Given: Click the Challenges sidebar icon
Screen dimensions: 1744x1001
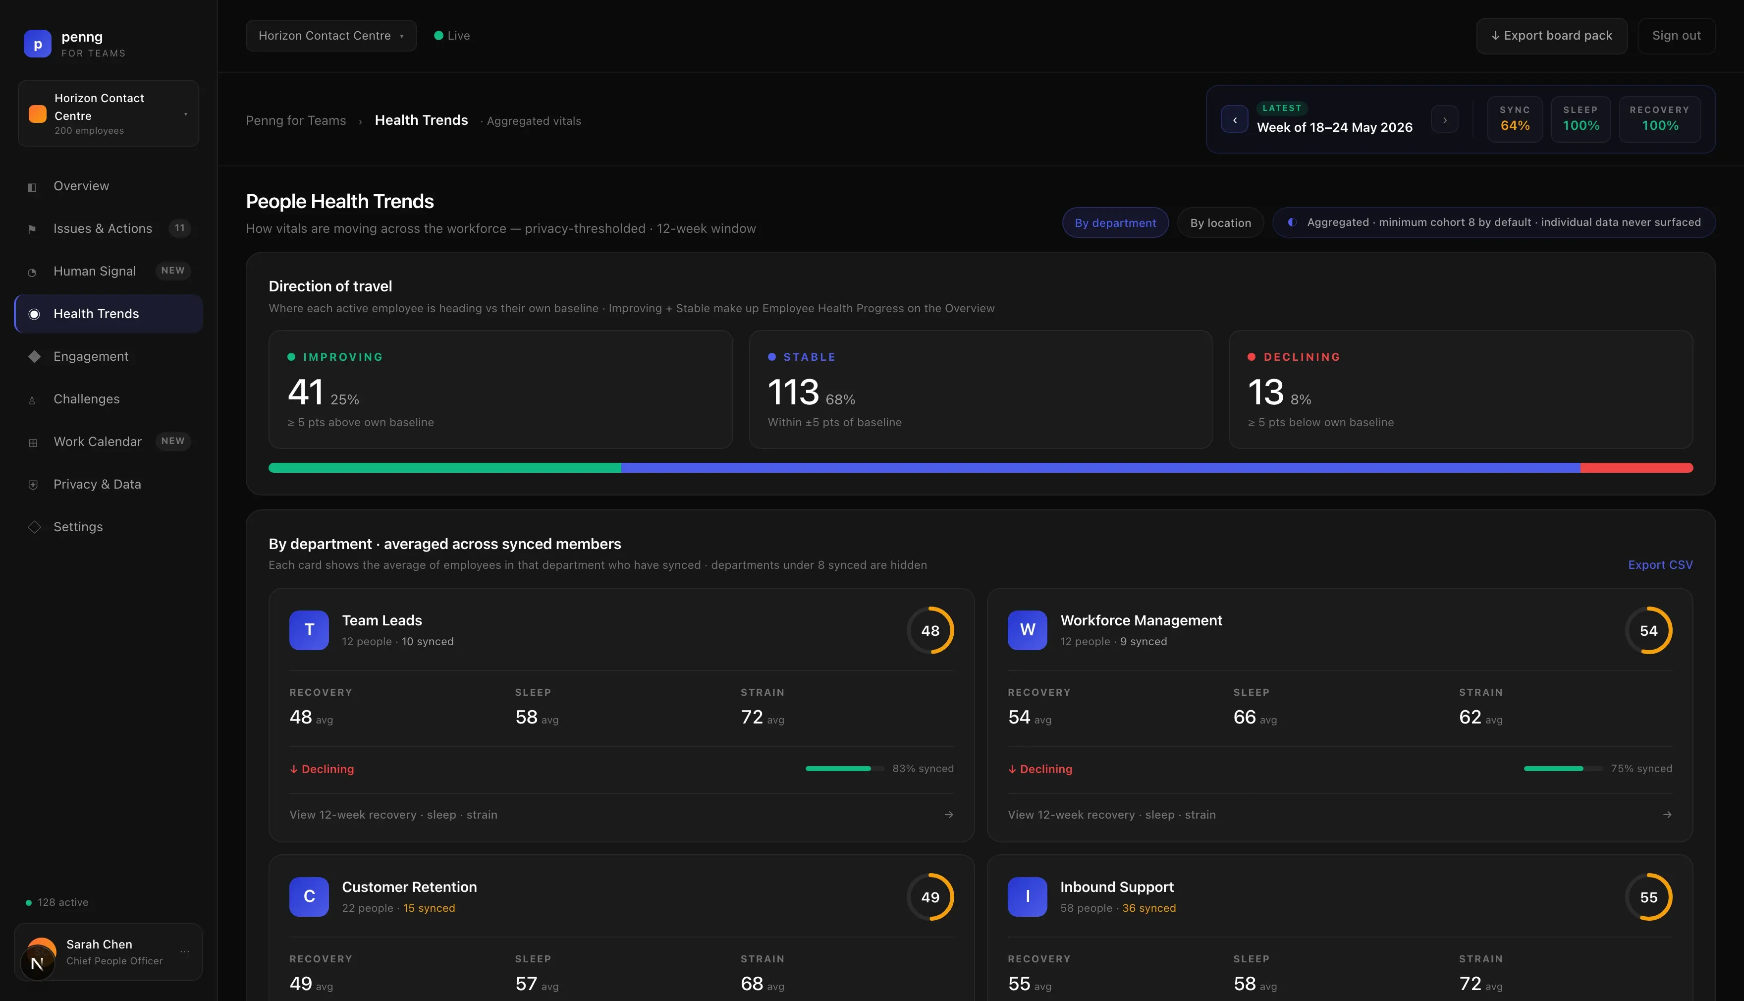Looking at the screenshot, I should coord(32,400).
